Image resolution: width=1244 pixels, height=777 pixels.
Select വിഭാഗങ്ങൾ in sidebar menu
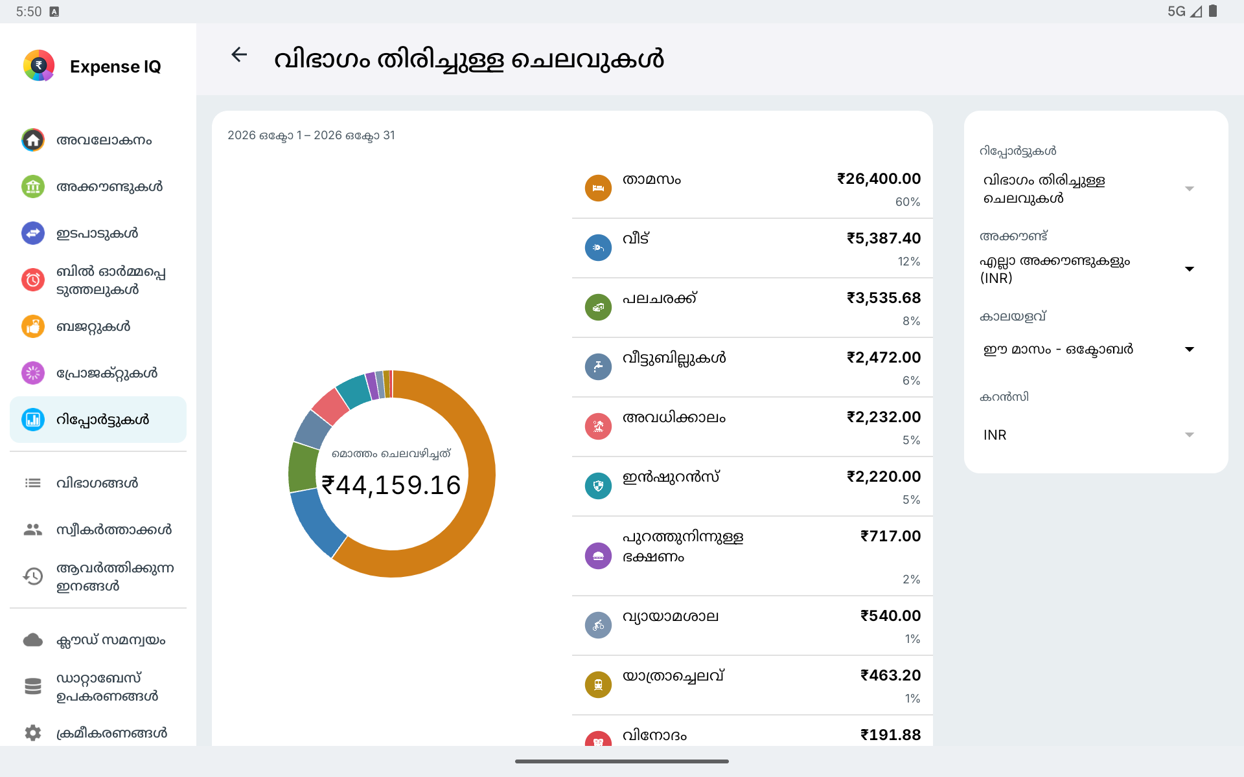pos(98,483)
